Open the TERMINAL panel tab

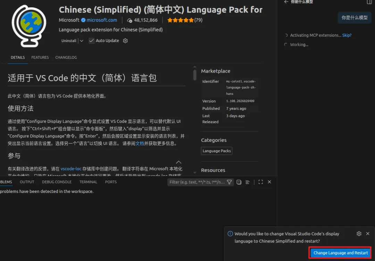(x=88, y=182)
